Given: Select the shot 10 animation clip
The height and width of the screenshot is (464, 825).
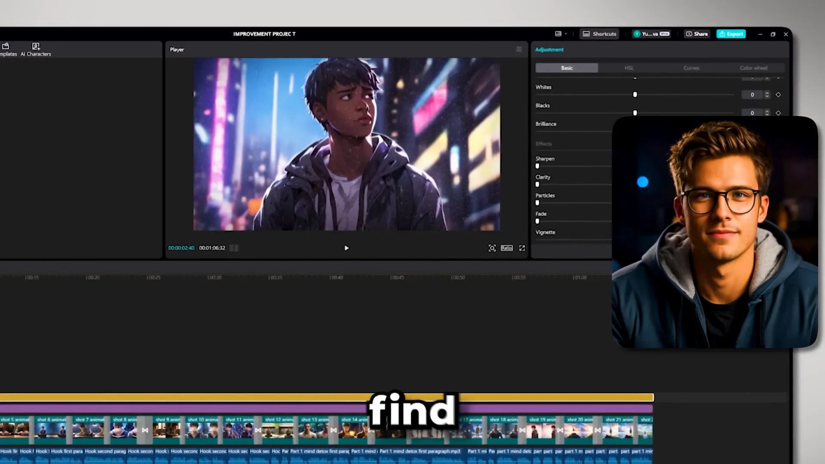Looking at the screenshot, I should coord(202,430).
